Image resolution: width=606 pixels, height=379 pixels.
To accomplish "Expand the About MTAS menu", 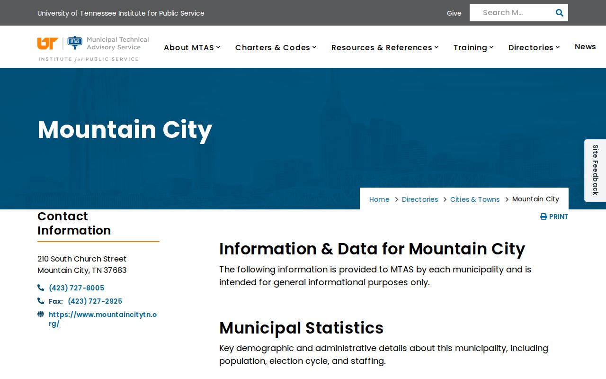I will tap(192, 47).
